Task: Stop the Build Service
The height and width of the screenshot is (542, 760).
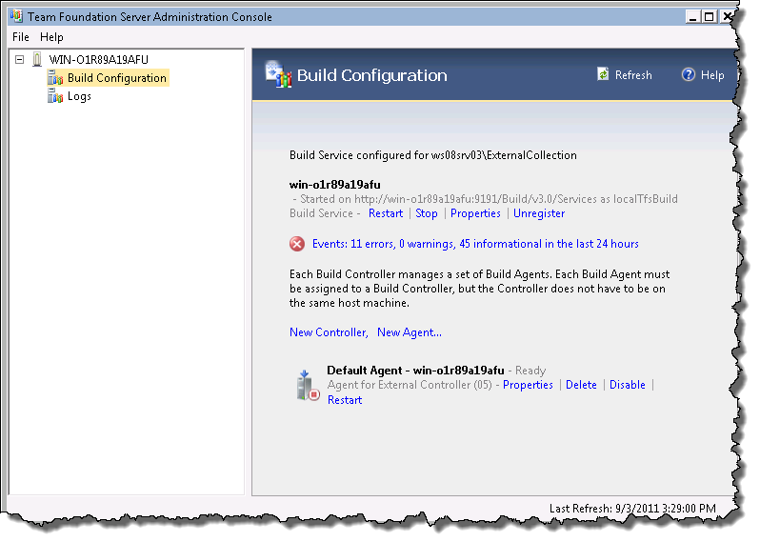Action: [427, 213]
